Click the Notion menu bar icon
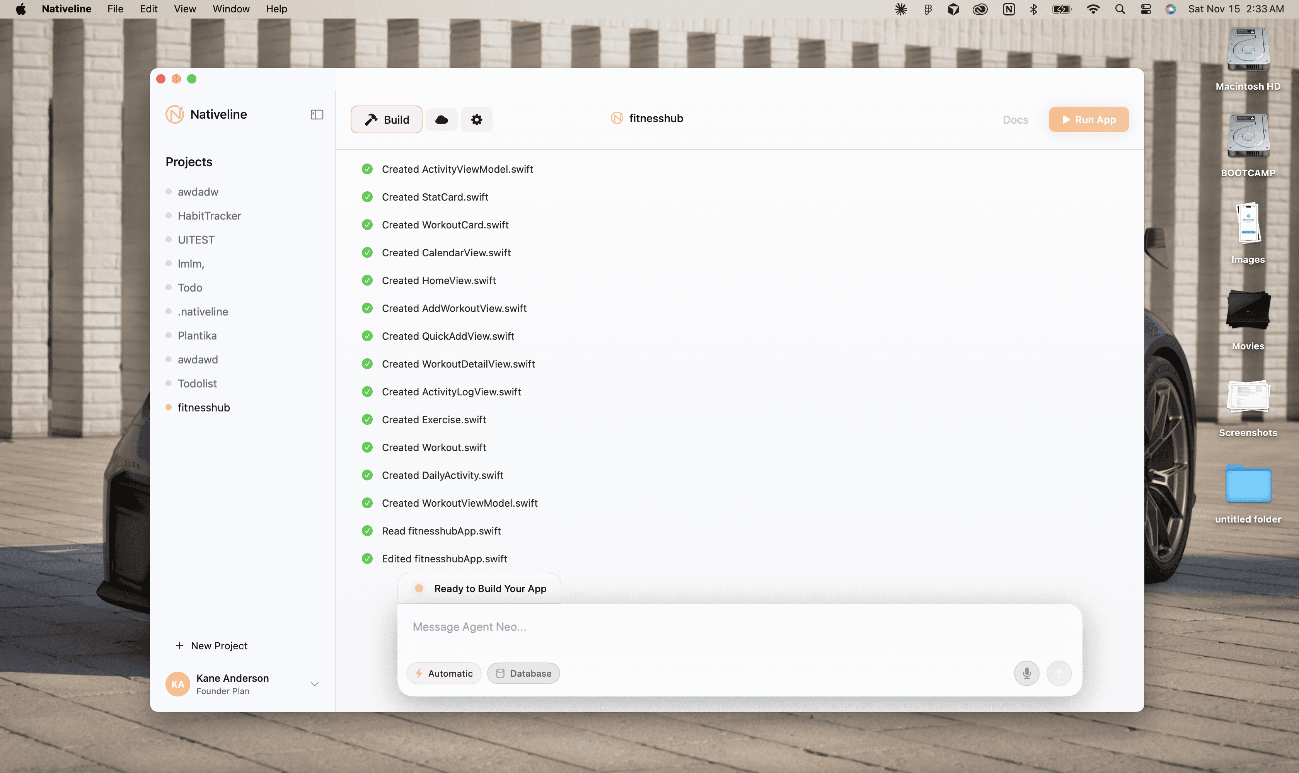Image resolution: width=1299 pixels, height=773 pixels. tap(1008, 9)
